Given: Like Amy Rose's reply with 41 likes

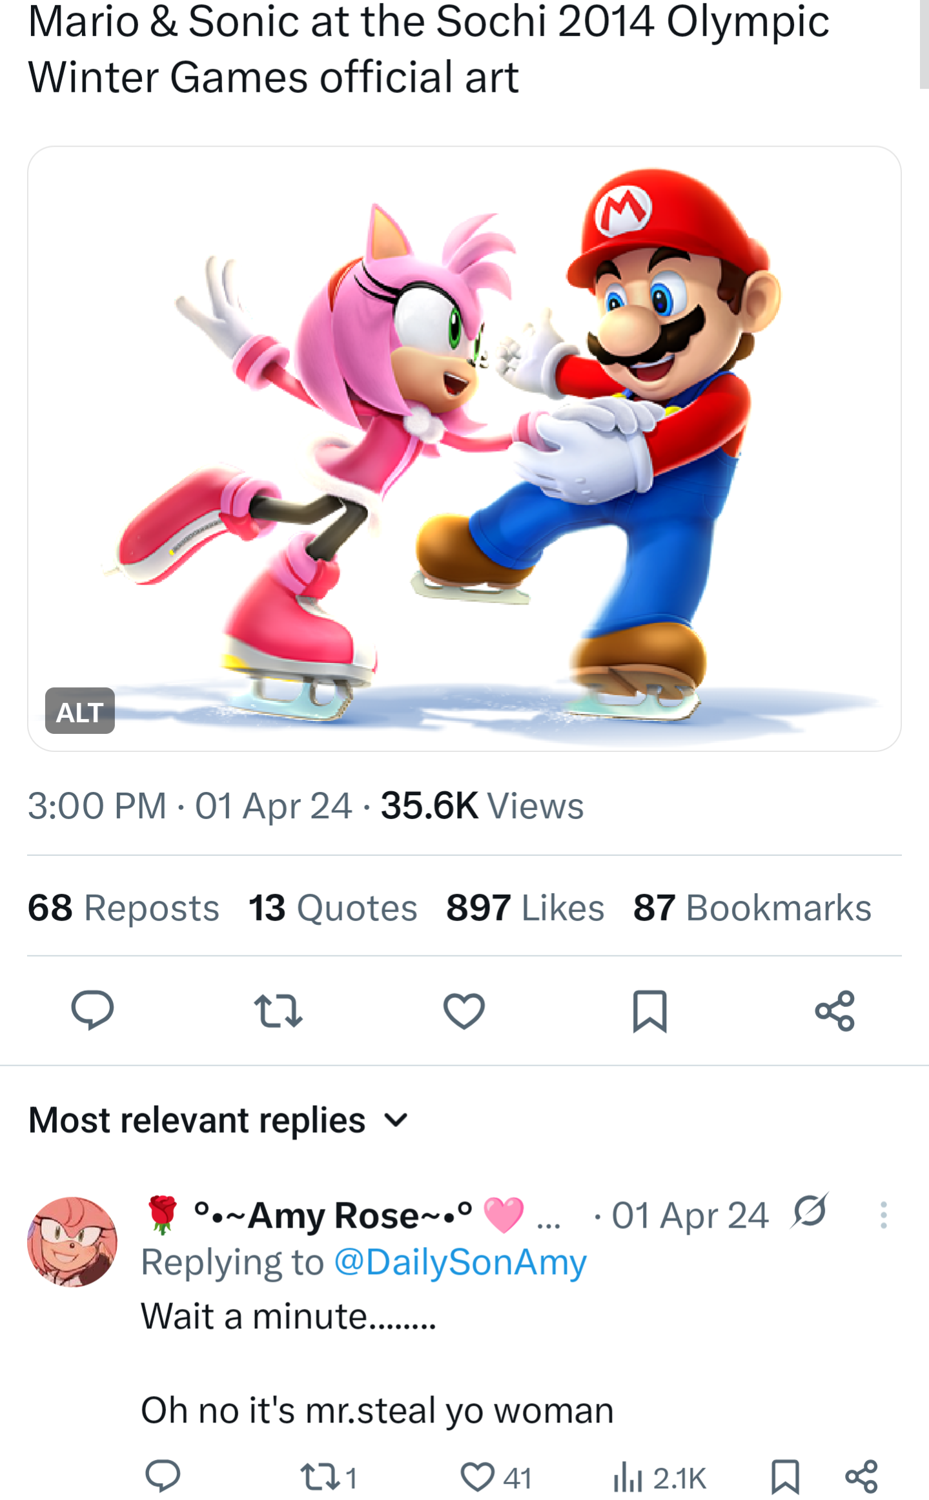Looking at the screenshot, I should 496,1477.
